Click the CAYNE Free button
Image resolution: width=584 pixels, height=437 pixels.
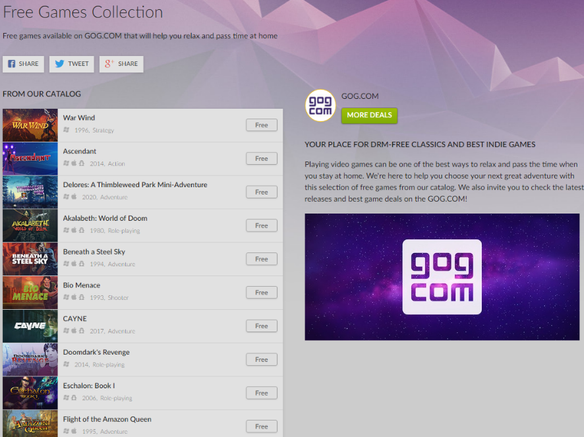[x=262, y=326]
